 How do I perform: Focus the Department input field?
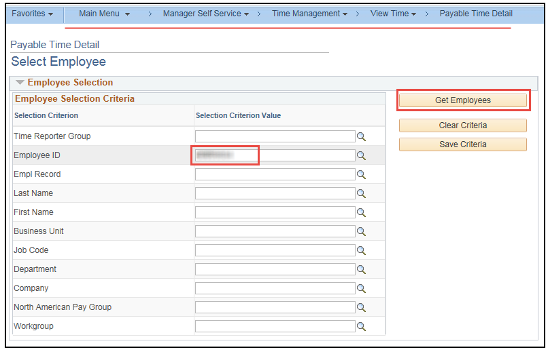(x=275, y=269)
